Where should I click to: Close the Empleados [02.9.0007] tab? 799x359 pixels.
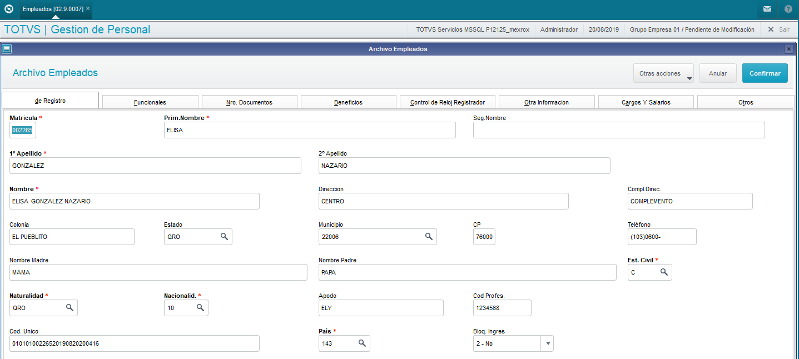pyautogui.click(x=88, y=9)
